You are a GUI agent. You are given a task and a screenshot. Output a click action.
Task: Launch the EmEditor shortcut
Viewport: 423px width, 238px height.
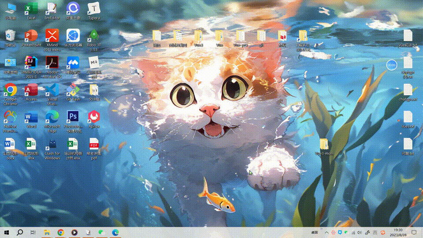(52, 11)
